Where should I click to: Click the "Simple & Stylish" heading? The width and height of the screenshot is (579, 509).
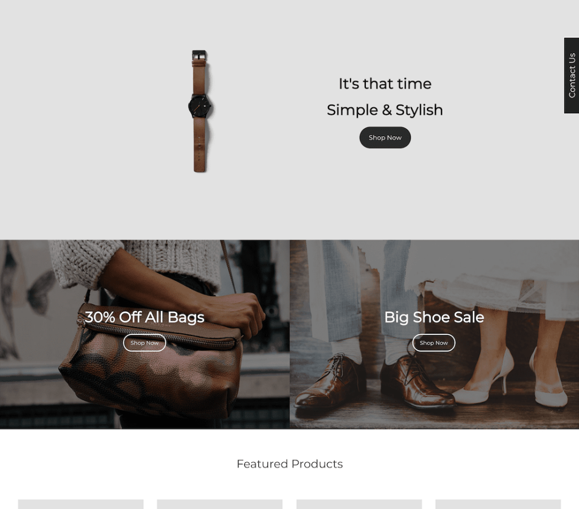click(x=384, y=110)
